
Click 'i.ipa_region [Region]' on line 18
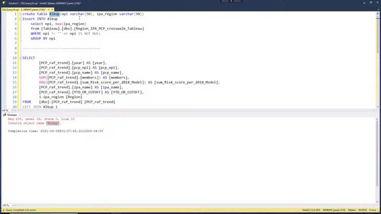pos(61,97)
